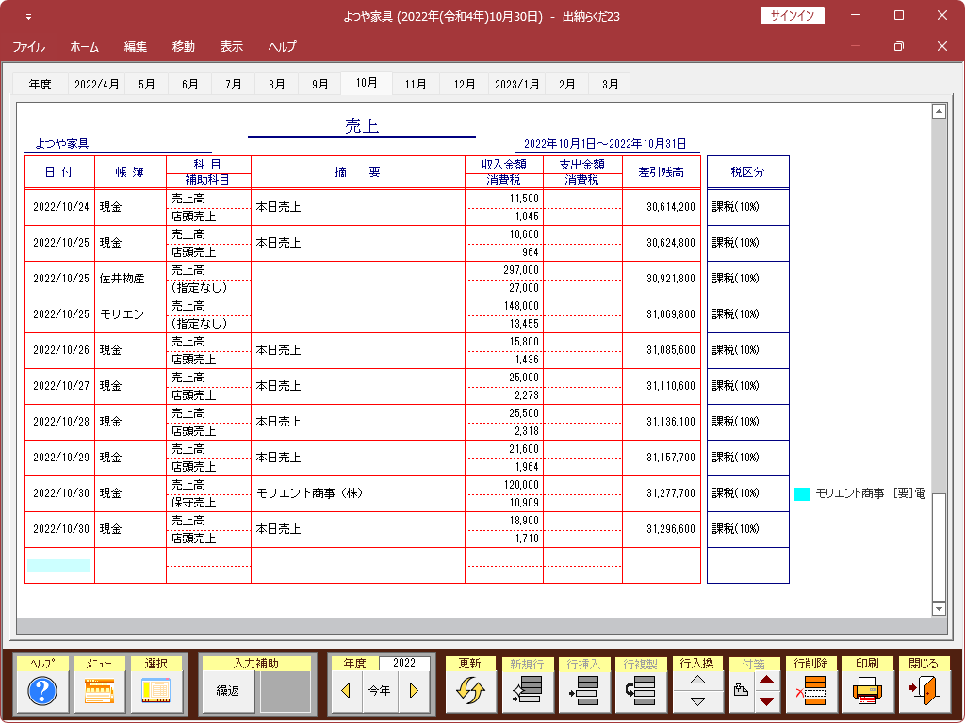Switch to the 年度 tab
The image size is (965, 723).
pos(40,84)
